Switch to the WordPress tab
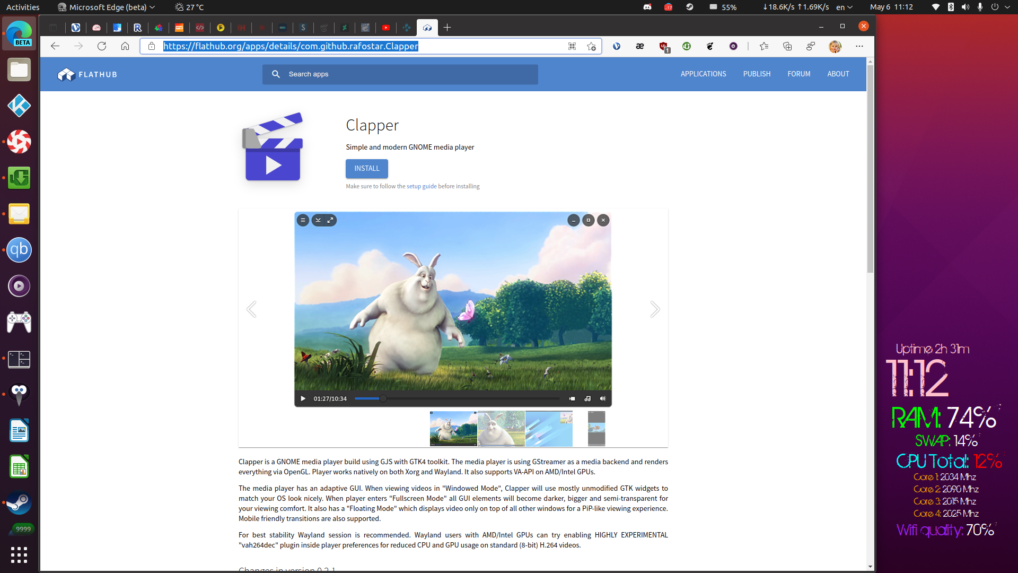Image resolution: width=1018 pixels, height=573 pixels. 76,28
